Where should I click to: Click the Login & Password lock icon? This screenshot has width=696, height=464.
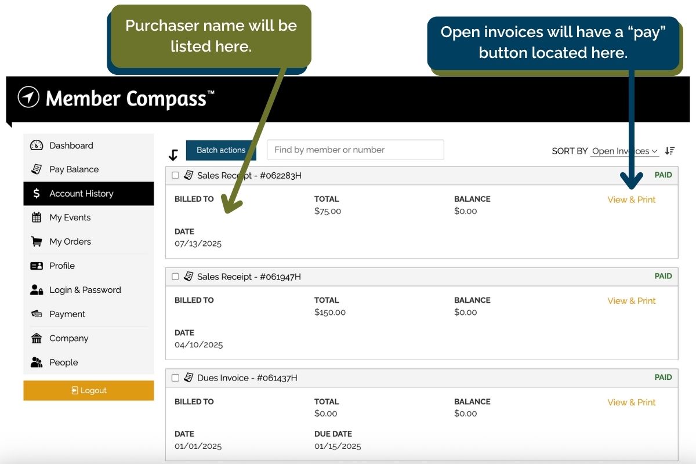coord(37,290)
